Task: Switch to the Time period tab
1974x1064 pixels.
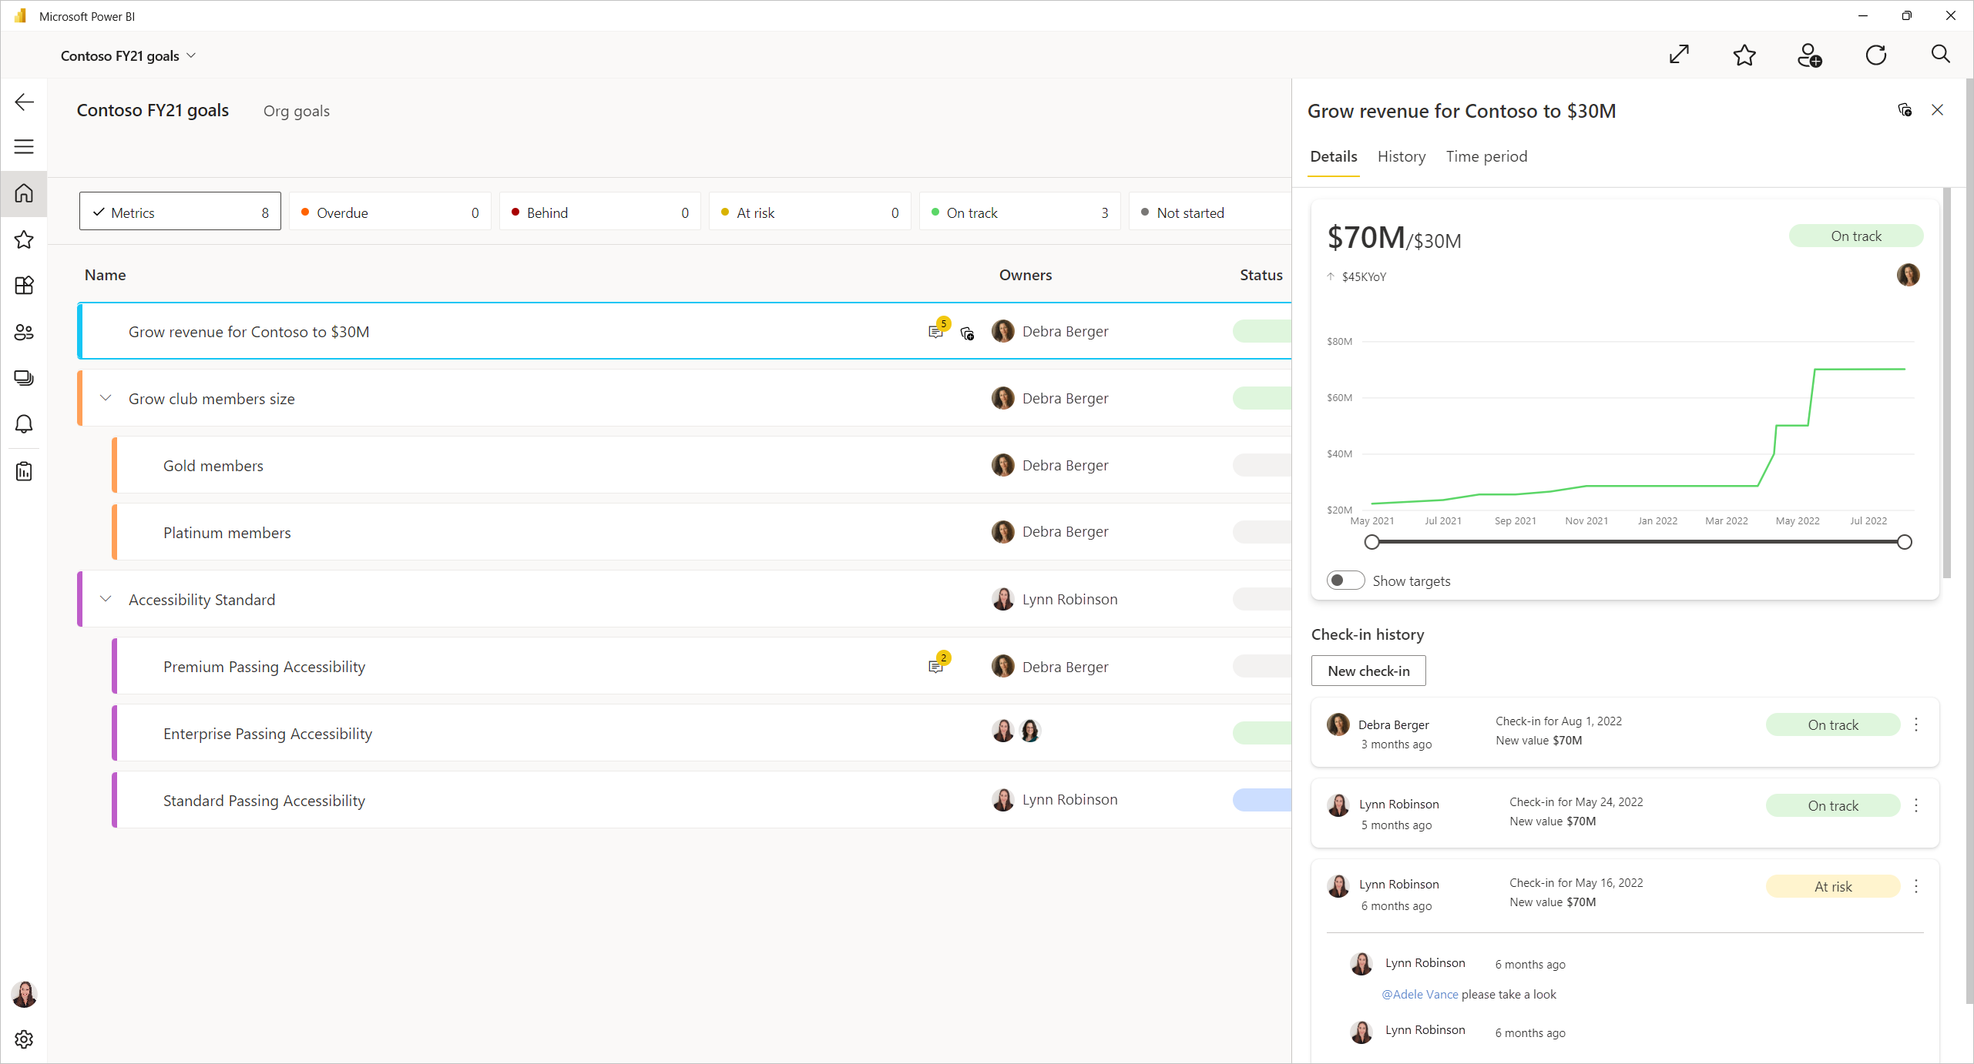Action: tap(1486, 156)
